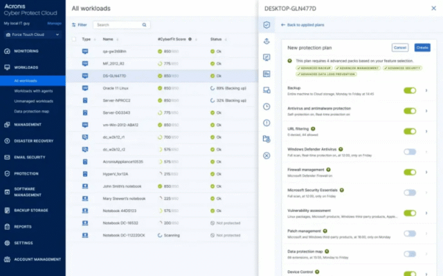The image size is (443, 276).
Task: Click the Disaster Recovery sidebar icon
Action: coord(7,141)
